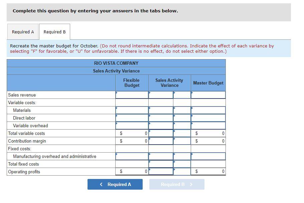The height and width of the screenshot is (203, 304).
Task: Select the Variable overhead Flexible Budget cell
Action: (132, 126)
